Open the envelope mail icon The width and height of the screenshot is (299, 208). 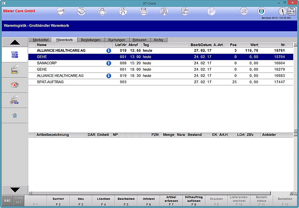tap(244, 11)
